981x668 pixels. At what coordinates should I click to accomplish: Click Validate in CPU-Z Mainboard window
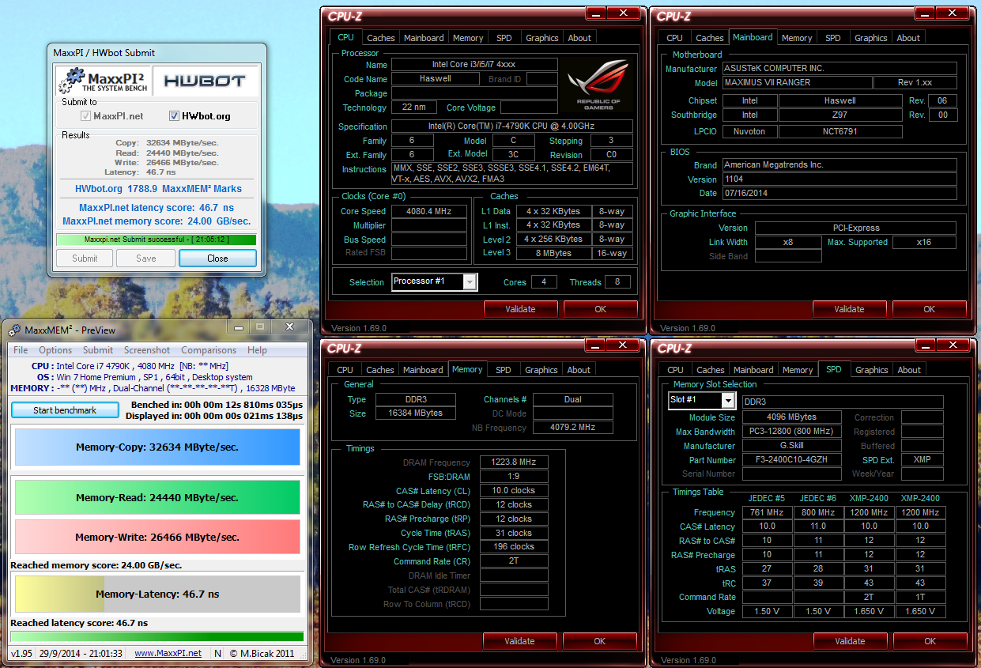point(849,309)
